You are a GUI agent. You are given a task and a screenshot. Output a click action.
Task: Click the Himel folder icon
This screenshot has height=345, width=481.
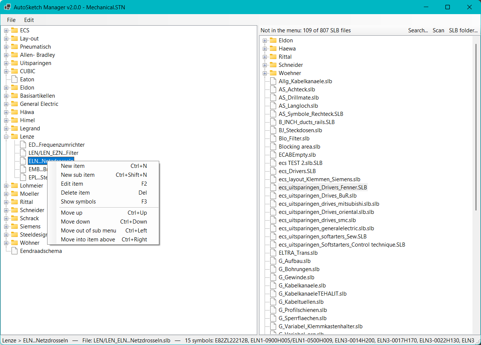point(14,120)
